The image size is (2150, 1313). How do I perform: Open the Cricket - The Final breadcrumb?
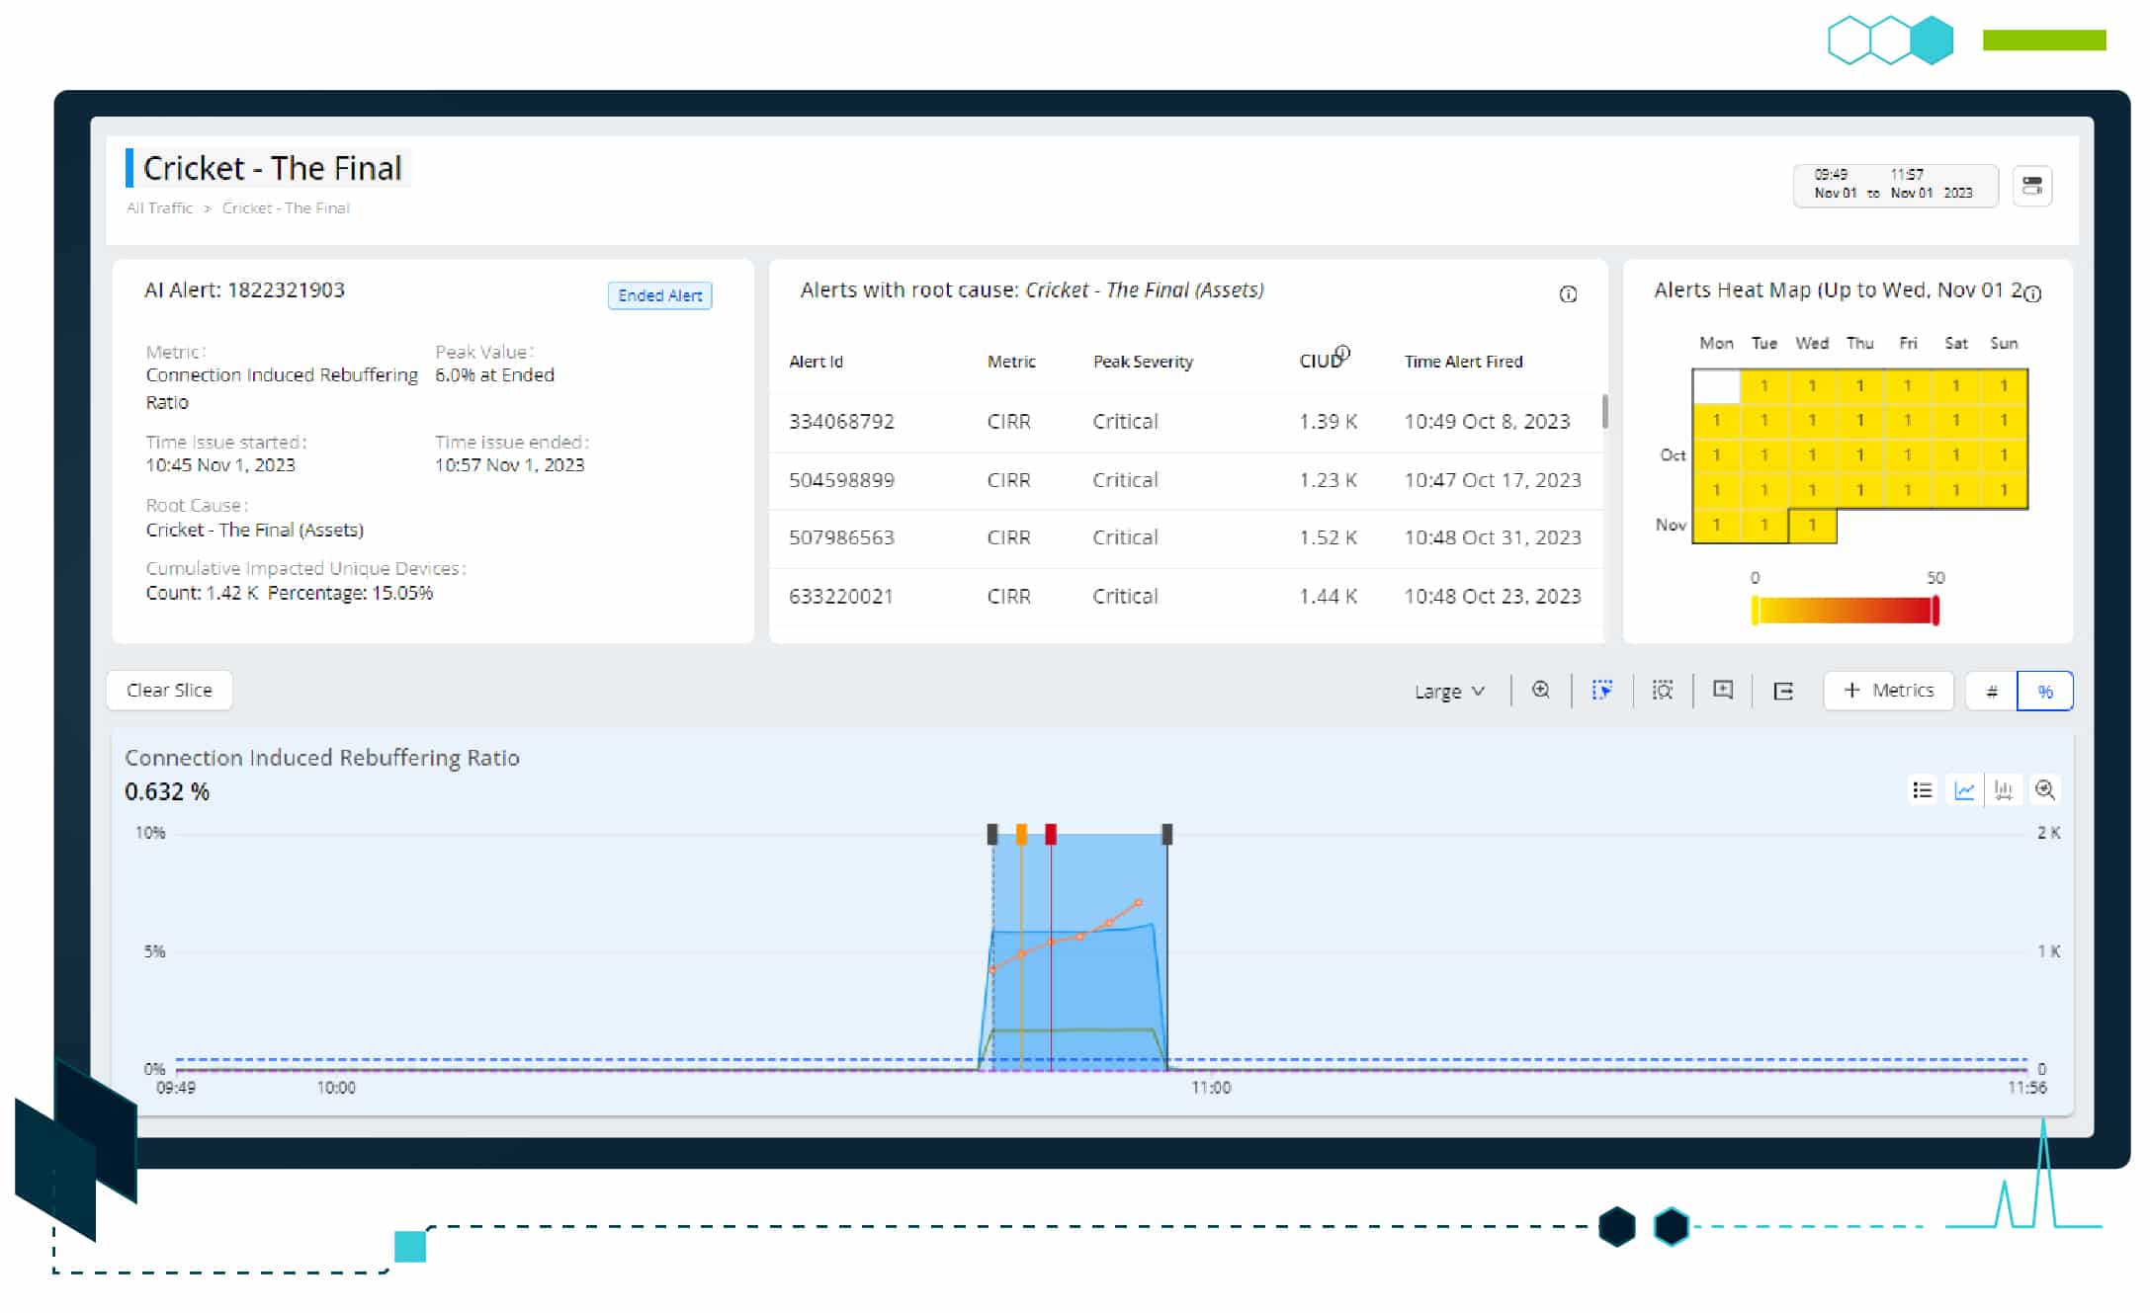click(286, 208)
